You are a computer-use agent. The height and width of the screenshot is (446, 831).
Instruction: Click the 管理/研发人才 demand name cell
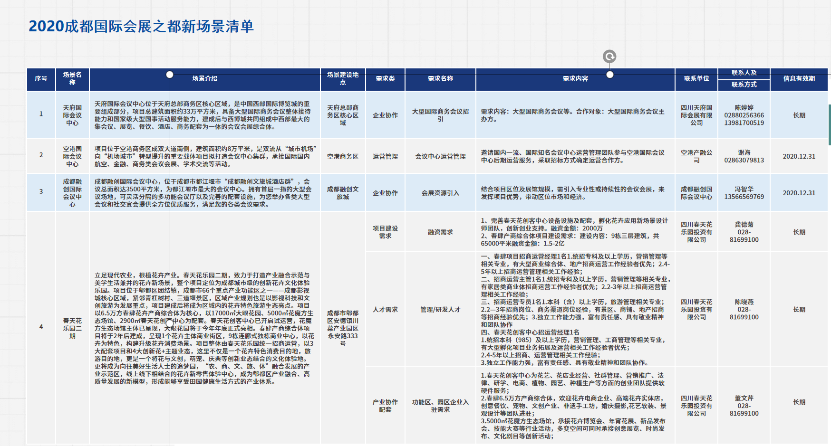[x=440, y=309]
